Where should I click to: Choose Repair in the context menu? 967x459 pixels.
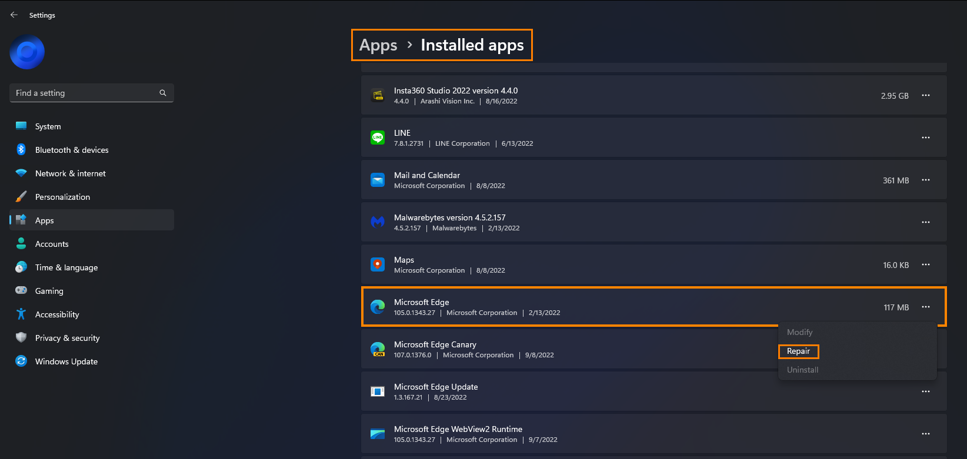pos(798,351)
